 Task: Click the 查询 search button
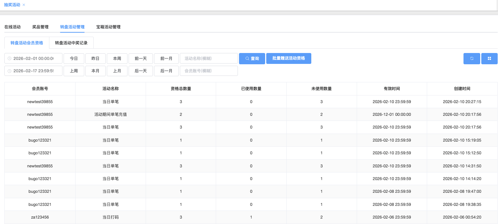252,58
